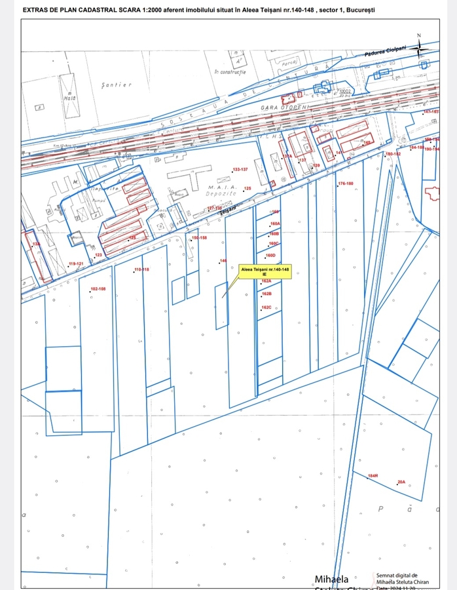Click parcel number '110-118'
457x590 pixels.
click(x=141, y=269)
